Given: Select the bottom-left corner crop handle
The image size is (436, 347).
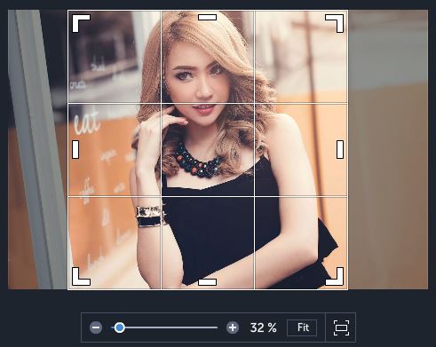Looking at the screenshot, I should click(81, 277).
